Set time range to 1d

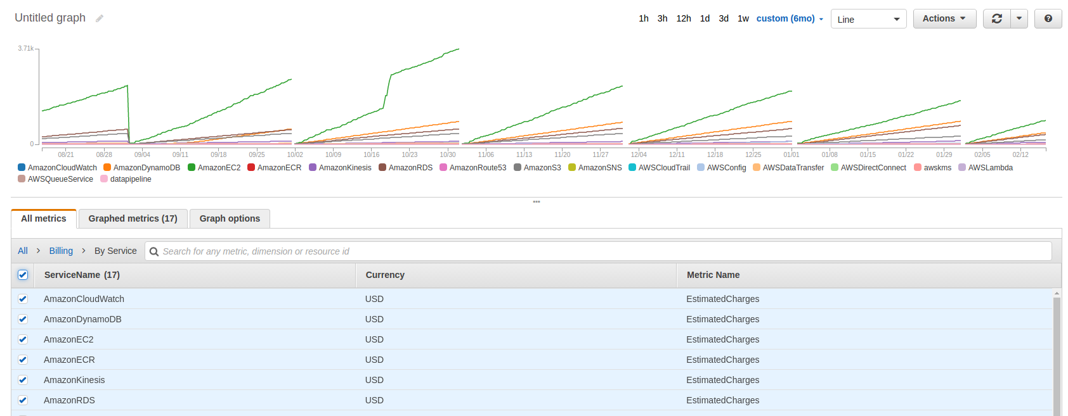tap(705, 18)
